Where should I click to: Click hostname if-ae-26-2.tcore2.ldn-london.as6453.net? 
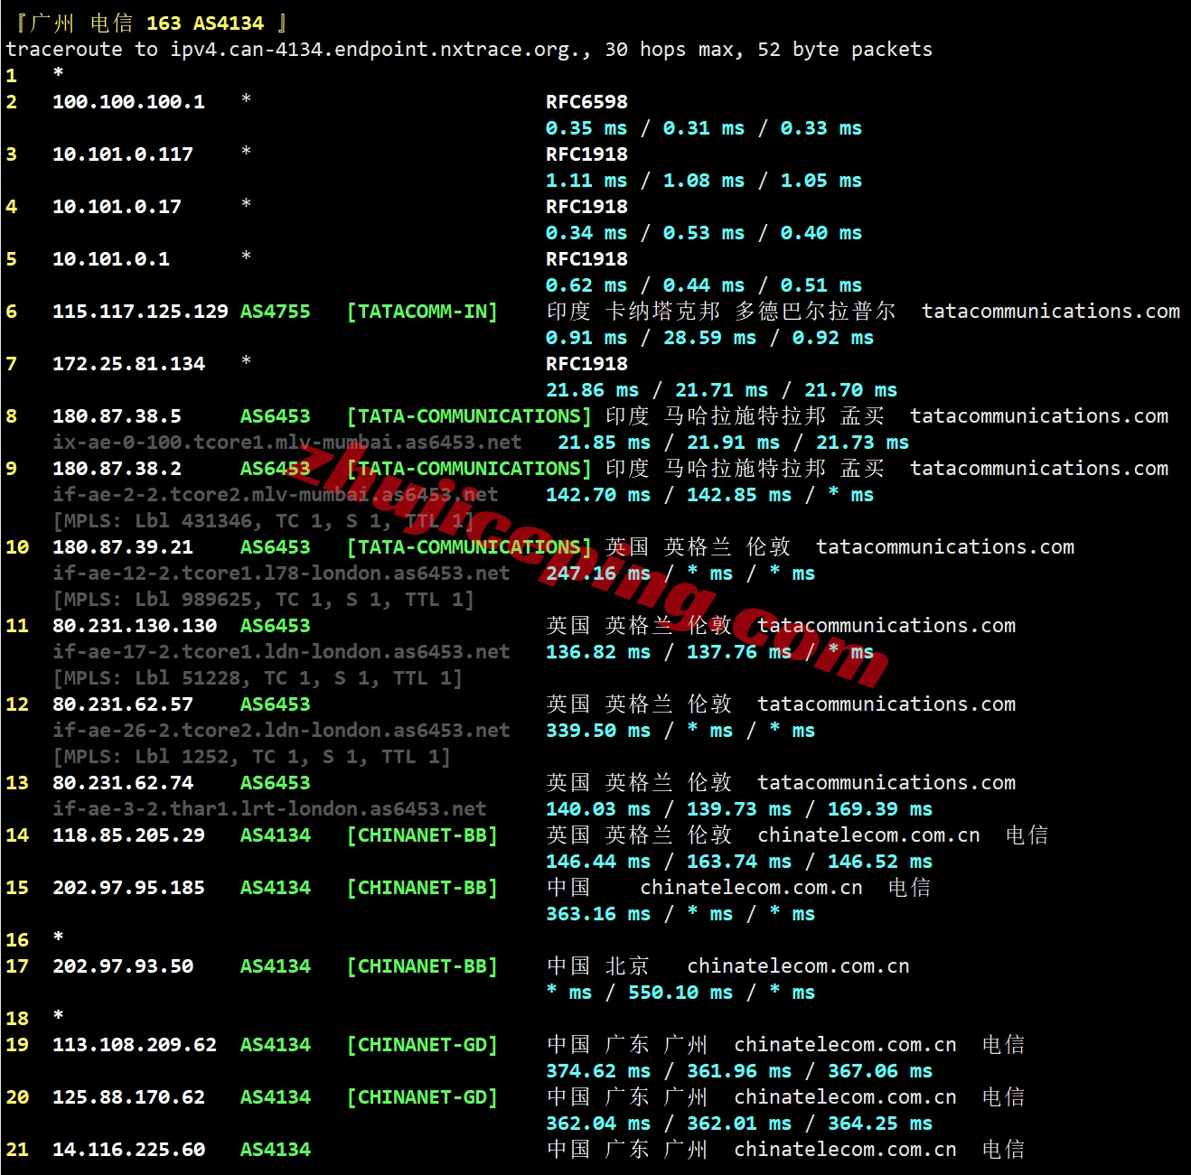[x=281, y=731]
